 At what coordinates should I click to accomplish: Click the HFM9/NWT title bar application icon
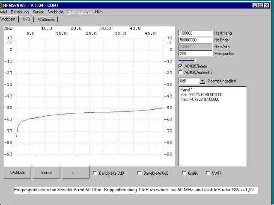pyautogui.click(x=2, y=5)
